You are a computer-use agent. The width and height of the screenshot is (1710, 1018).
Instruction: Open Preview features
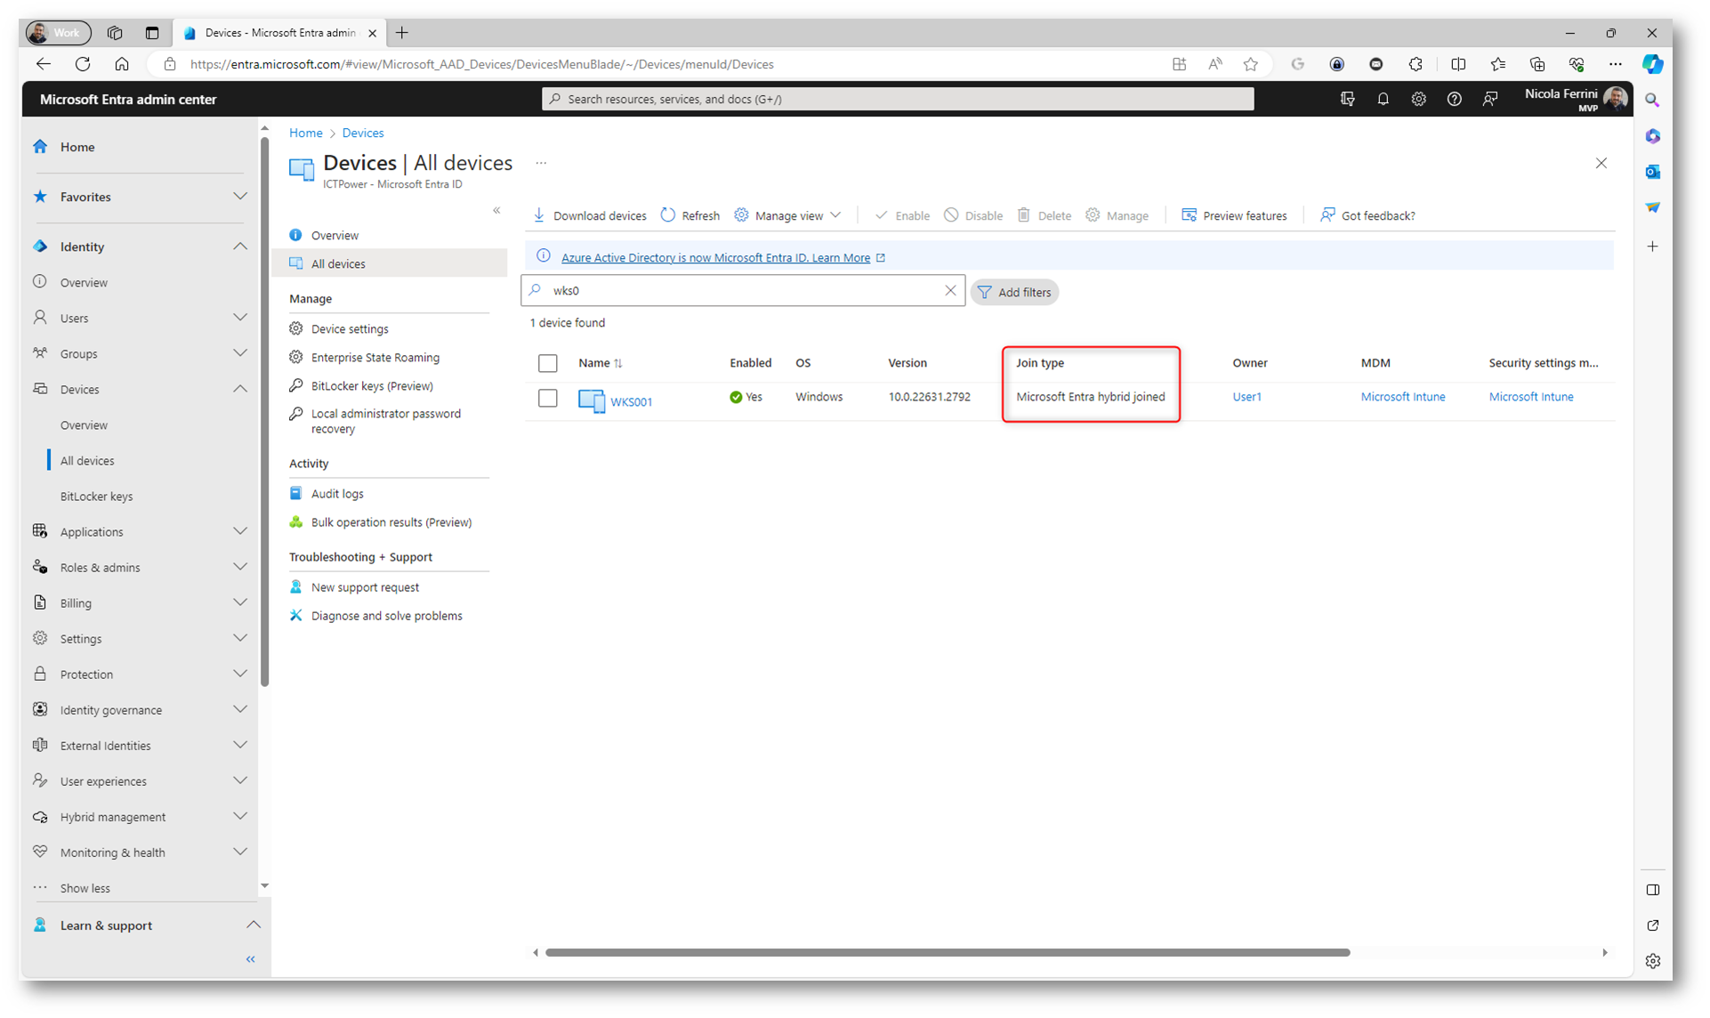(1234, 215)
